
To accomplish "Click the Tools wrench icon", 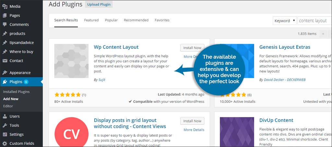I will click(5, 125).
